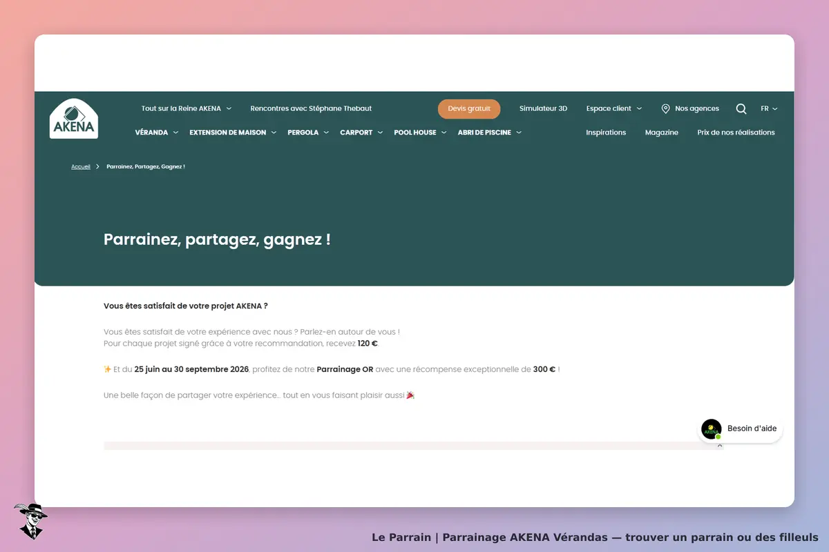The height and width of the screenshot is (552, 829).
Task: Expand the VÉRANDA menu chevron
Action: click(x=175, y=132)
